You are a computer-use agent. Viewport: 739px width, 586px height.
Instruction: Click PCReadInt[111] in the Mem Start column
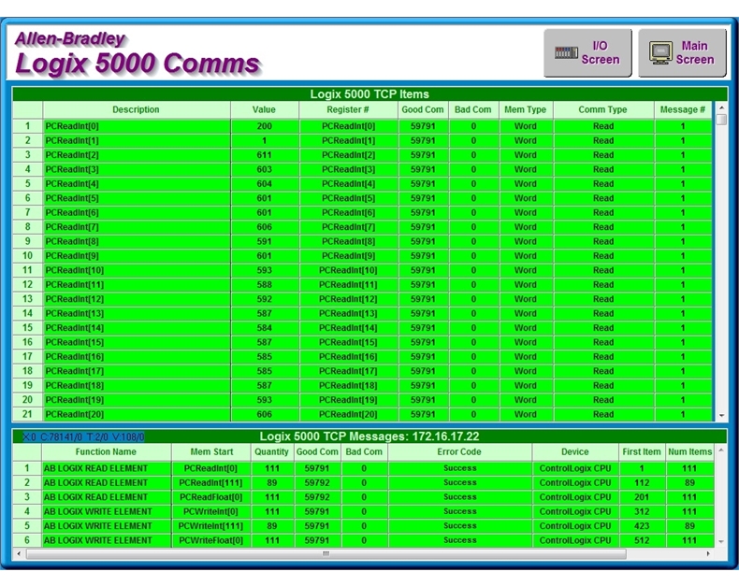[x=211, y=483]
